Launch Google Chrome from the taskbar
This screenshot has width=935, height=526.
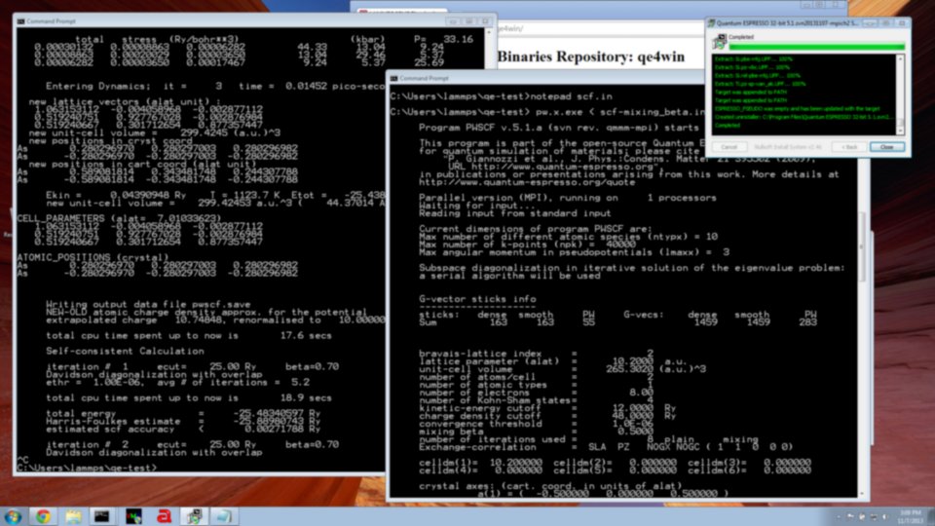[42, 515]
